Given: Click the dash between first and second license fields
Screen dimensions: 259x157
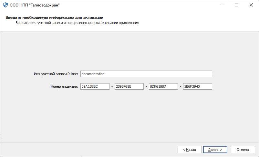Looking at the screenshot, I should [112, 86].
